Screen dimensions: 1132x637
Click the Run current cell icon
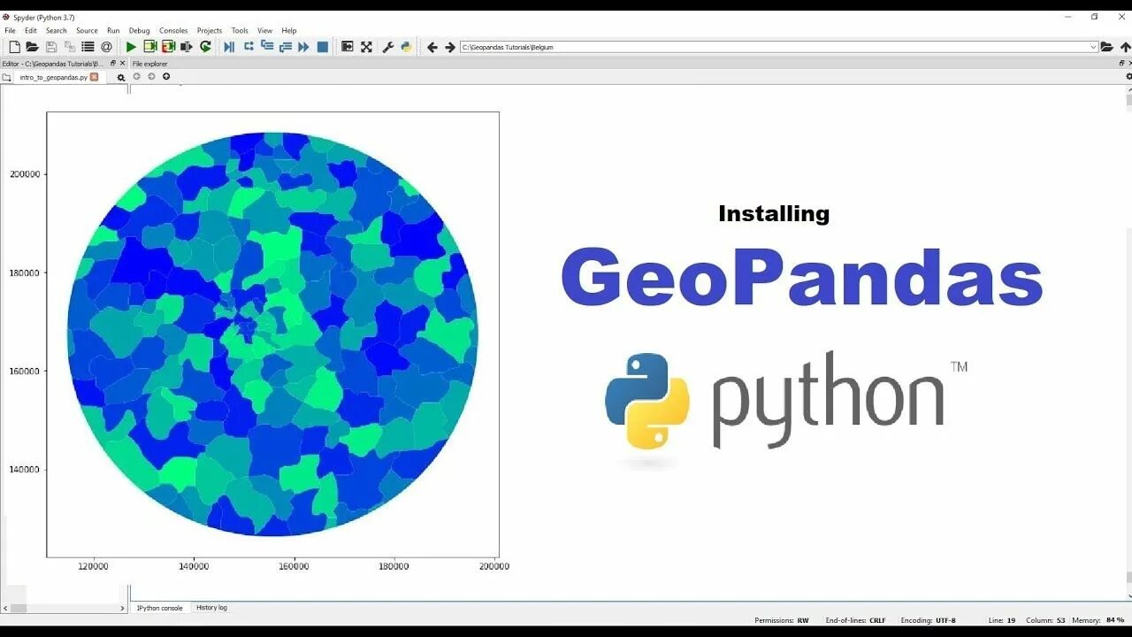click(x=149, y=47)
